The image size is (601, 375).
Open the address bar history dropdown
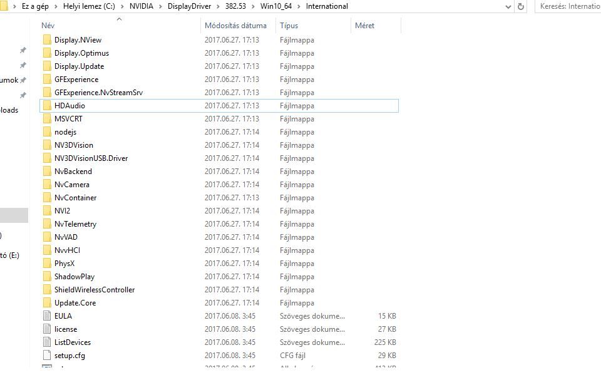pos(508,6)
